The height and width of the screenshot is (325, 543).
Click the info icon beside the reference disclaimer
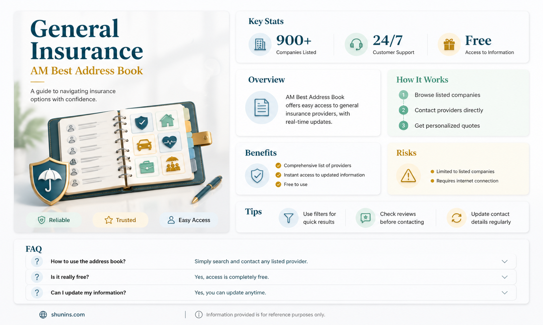coord(199,315)
